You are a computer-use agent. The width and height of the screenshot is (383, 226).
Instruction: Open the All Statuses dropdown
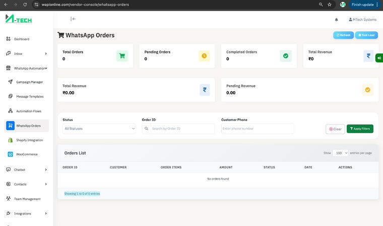tap(99, 129)
